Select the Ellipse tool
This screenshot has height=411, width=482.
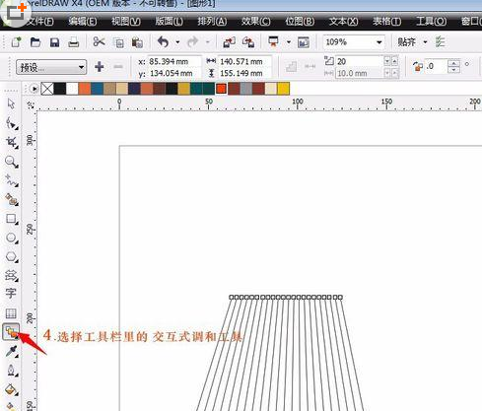click(12, 238)
